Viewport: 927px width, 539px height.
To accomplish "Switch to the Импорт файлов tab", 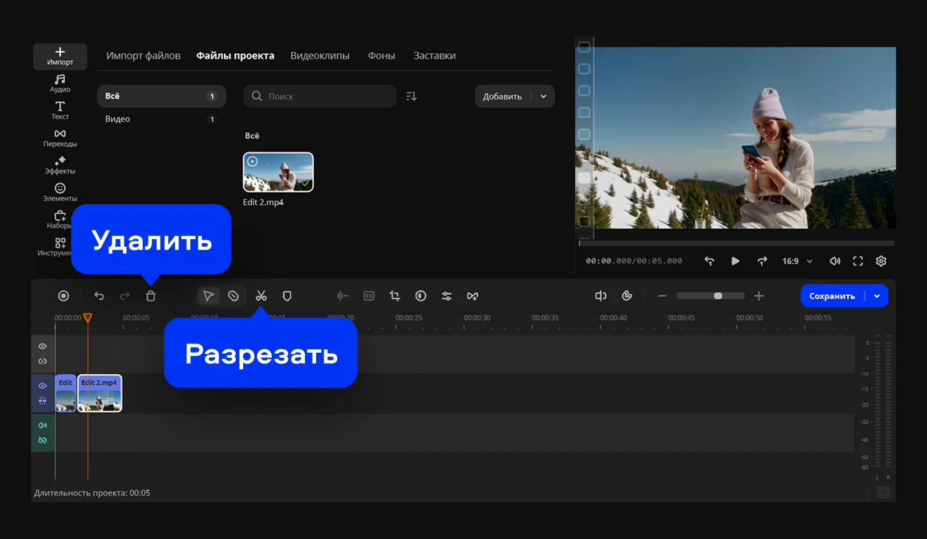I will coord(143,56).
